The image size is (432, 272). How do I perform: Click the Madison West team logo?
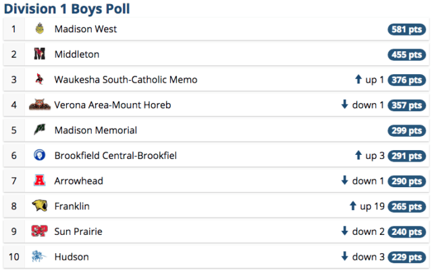(40, 28)
